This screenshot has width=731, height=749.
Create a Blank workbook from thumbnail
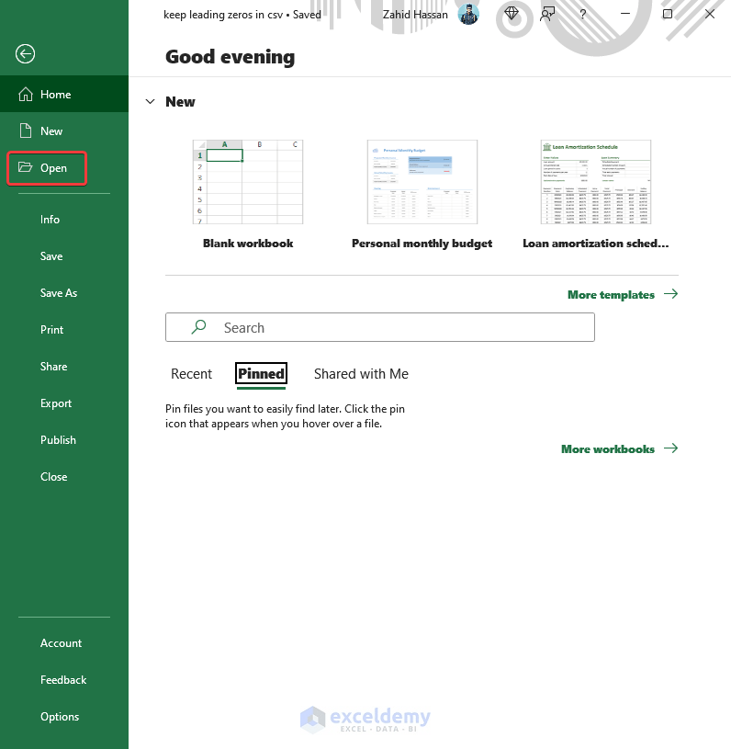pos(248,182)
